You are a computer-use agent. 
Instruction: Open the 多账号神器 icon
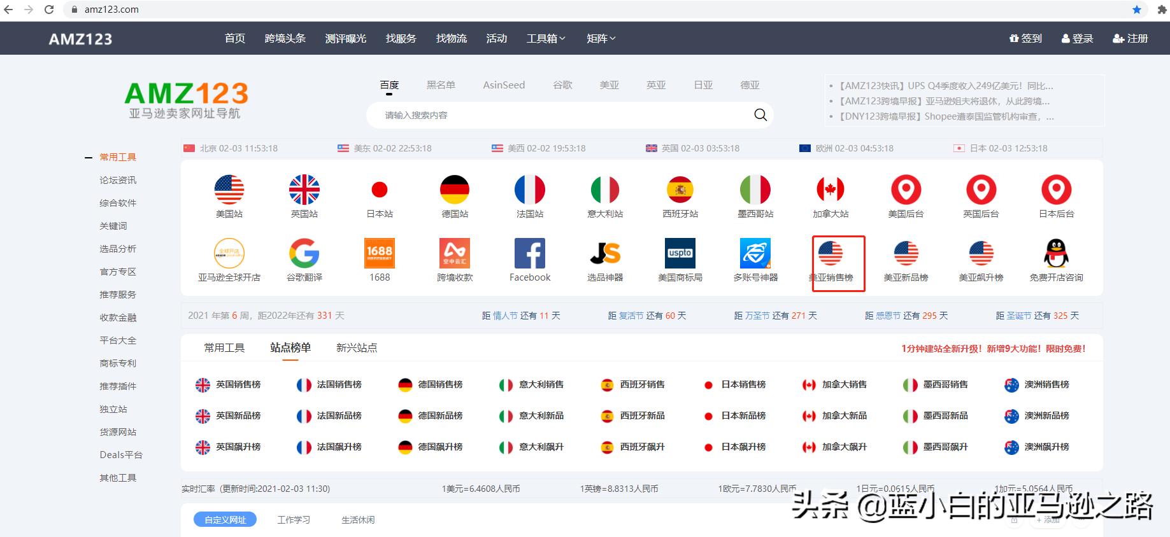(x=755, y=253)
